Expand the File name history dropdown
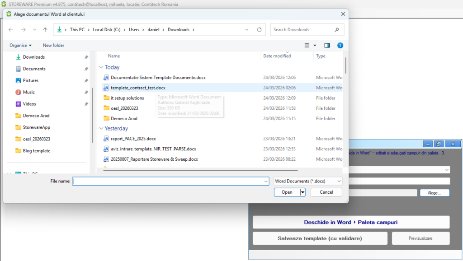 coord(266,182)
